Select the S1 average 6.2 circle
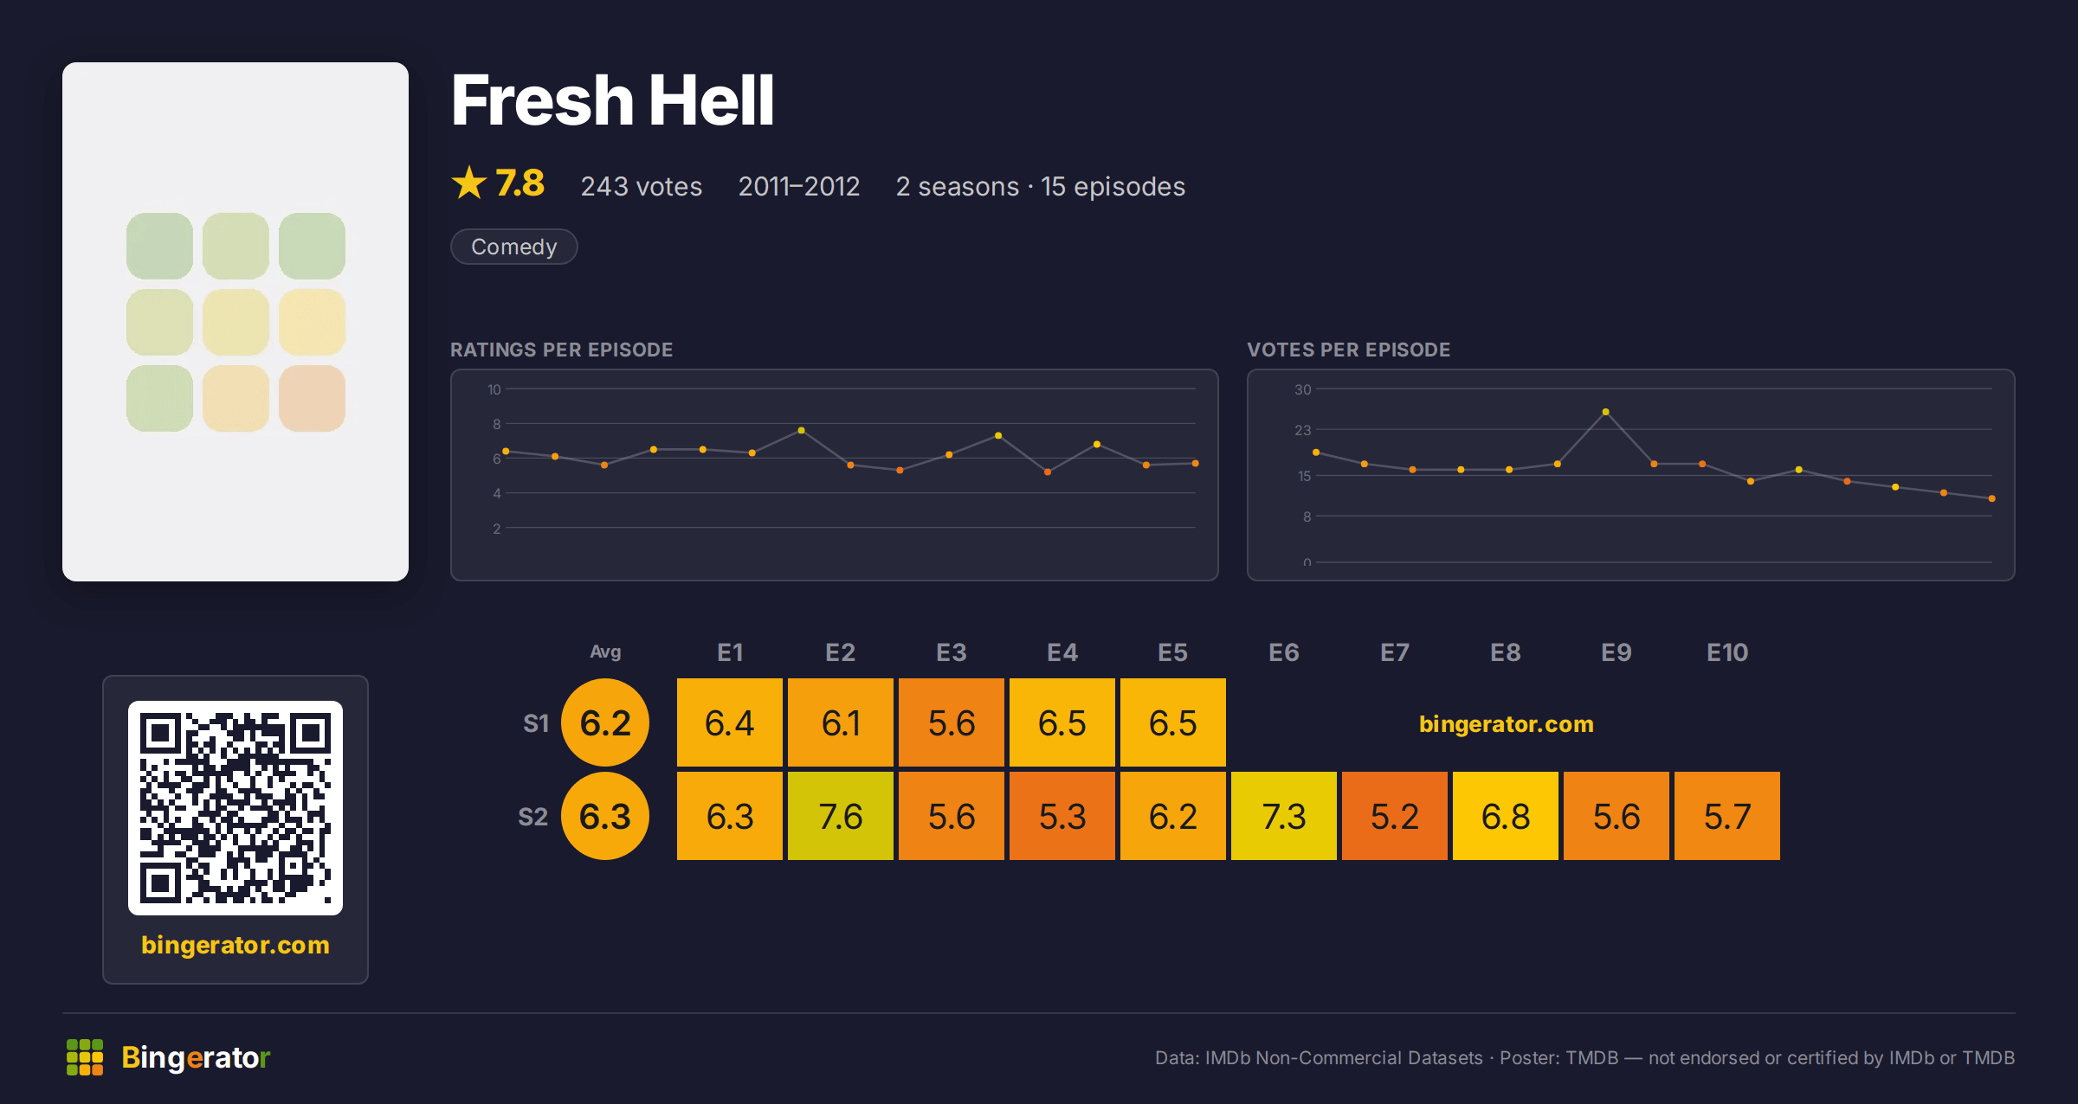Screen dimensions: 2078x1104 (x=605, y=722)
